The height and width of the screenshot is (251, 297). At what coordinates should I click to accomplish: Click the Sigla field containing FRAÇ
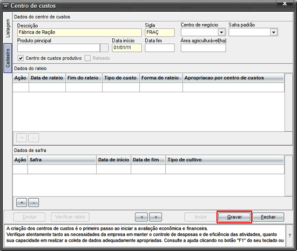[x=160, y=32]
